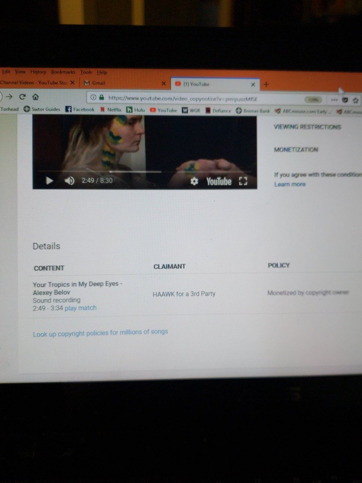Viewport: 362px width, 483px height.
Task: Close the (1) YouTube tab
Action: click(253, 85)
